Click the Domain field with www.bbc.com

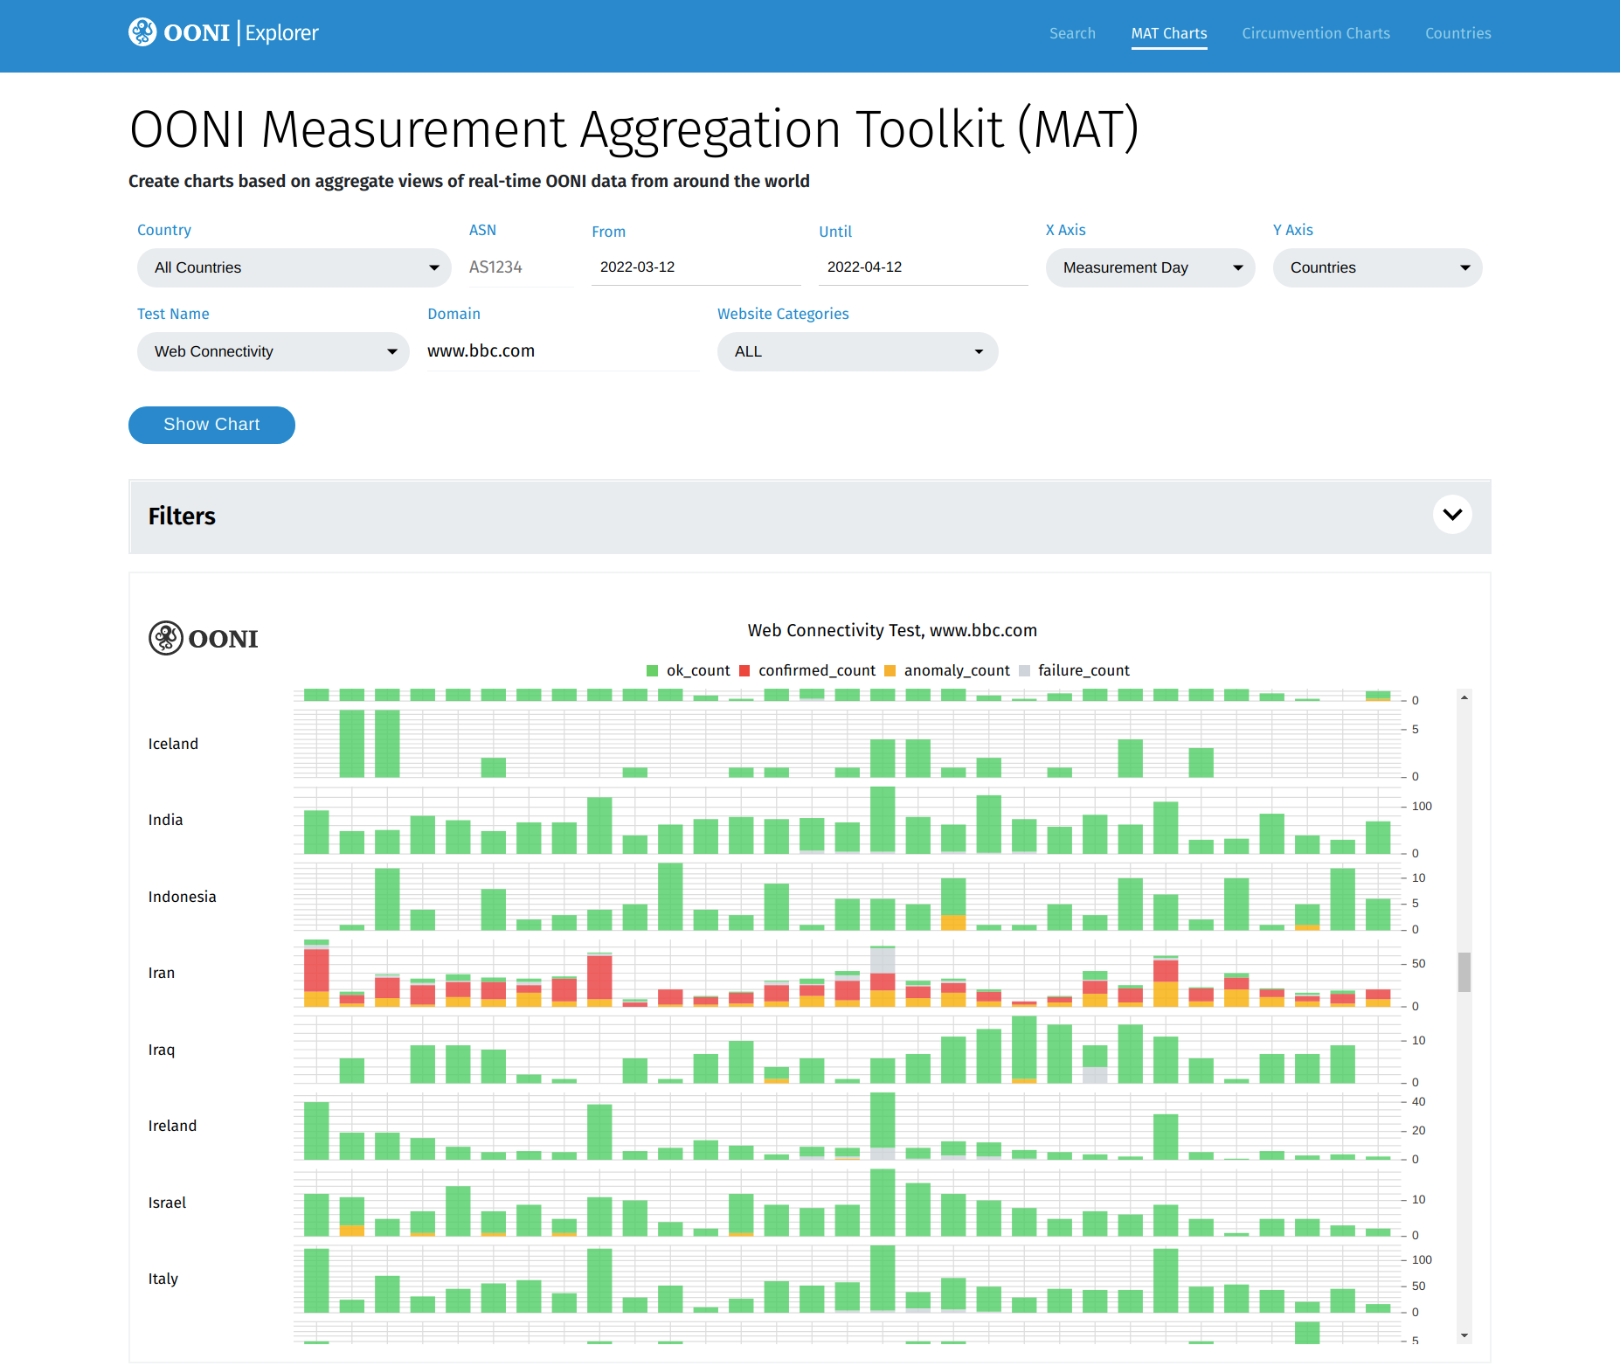point(562,351)
